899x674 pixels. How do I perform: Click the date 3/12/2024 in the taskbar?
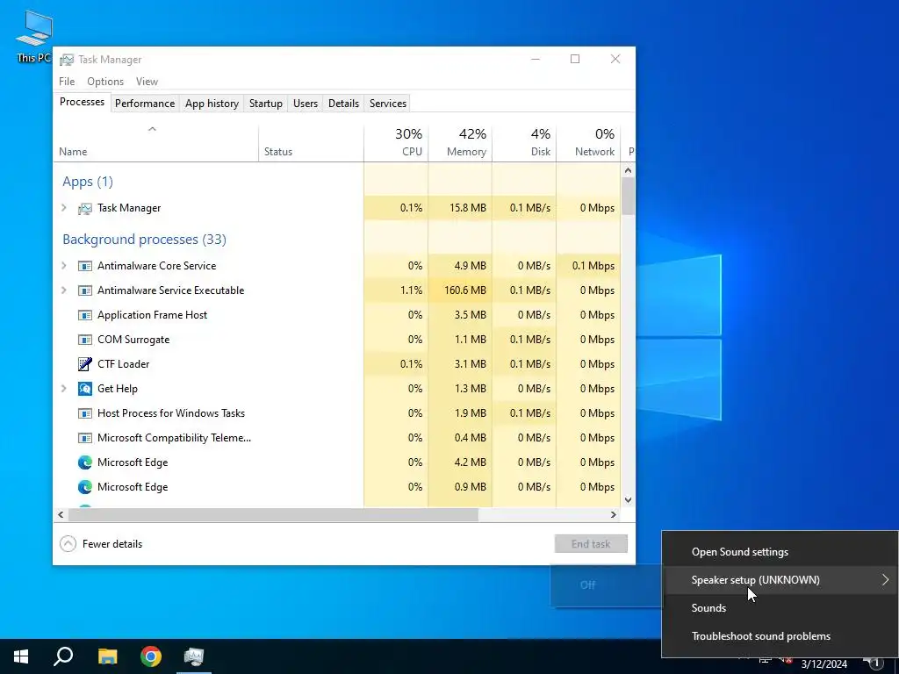(x=823, y=664)
